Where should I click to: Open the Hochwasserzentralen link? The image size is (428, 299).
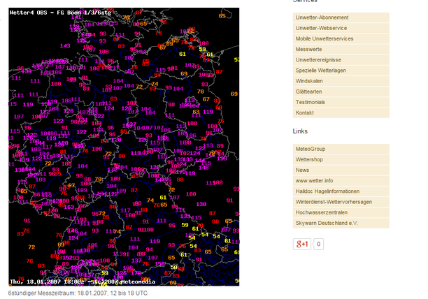[322, 212]
